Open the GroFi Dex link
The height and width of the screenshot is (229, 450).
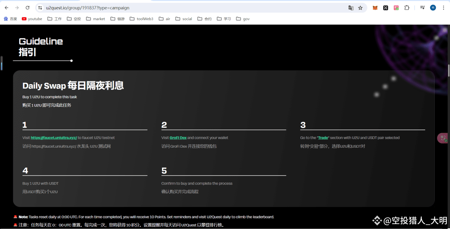pyautogui.click(x=178, y=138)
